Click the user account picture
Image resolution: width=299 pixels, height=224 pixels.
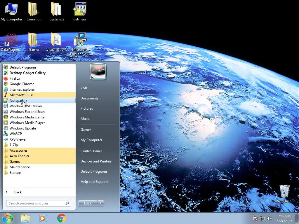coord(98,71)
